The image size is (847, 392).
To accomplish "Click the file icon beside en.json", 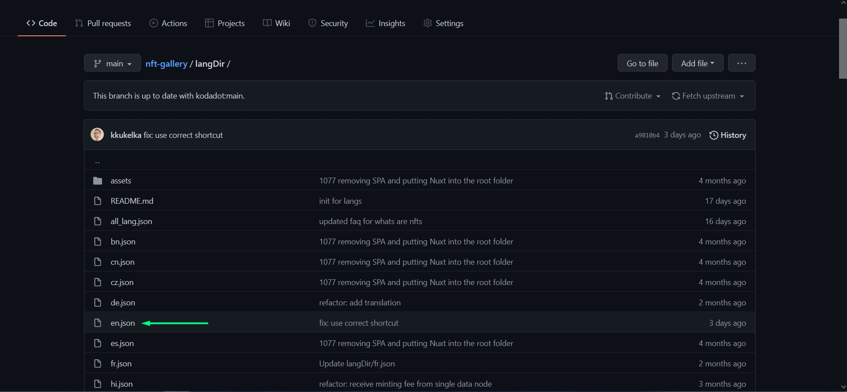I will (98, 323).
